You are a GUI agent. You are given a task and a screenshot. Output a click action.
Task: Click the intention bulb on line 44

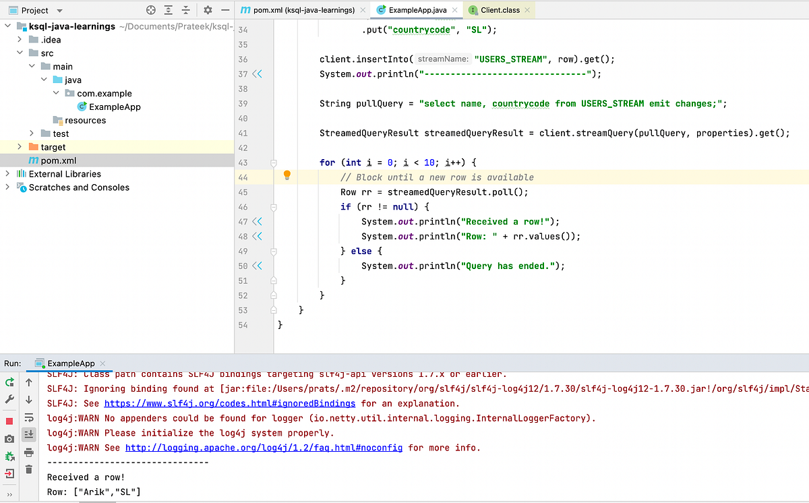pyautogui.click(x=287, y=175)
